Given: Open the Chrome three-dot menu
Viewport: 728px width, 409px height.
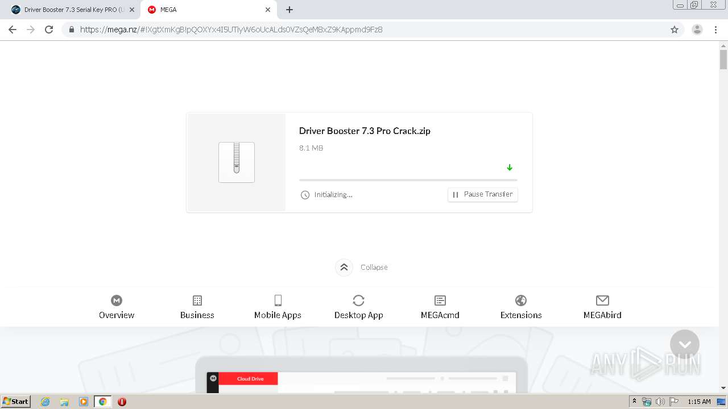Looking at the screenshot, I should [x=715, y=30].
